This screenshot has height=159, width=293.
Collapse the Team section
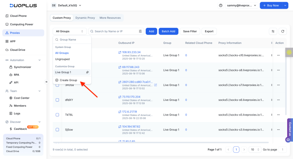coord(40,91)
